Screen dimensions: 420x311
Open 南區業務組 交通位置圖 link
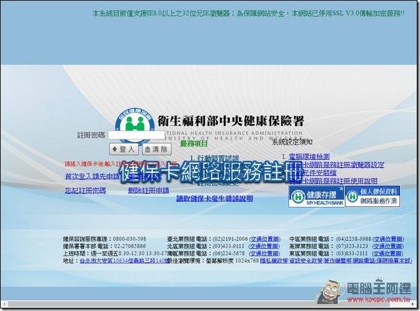[x=265, y=253]
